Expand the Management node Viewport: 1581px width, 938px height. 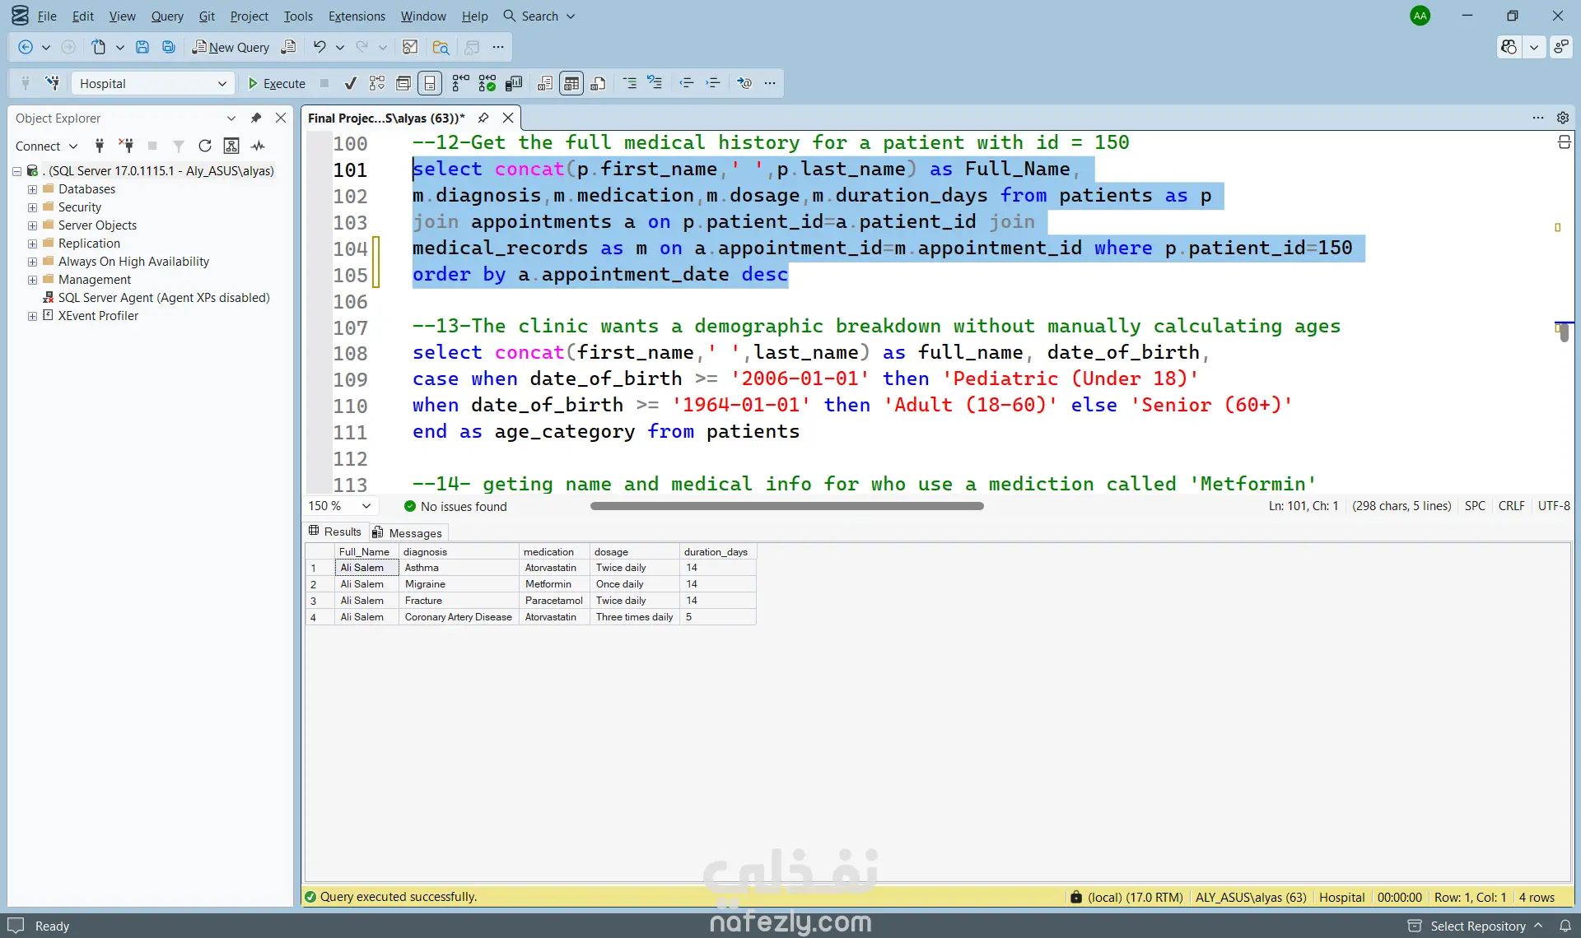[x=32, y=280]
